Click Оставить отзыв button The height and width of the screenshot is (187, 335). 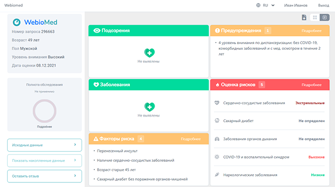click(44, 176)
